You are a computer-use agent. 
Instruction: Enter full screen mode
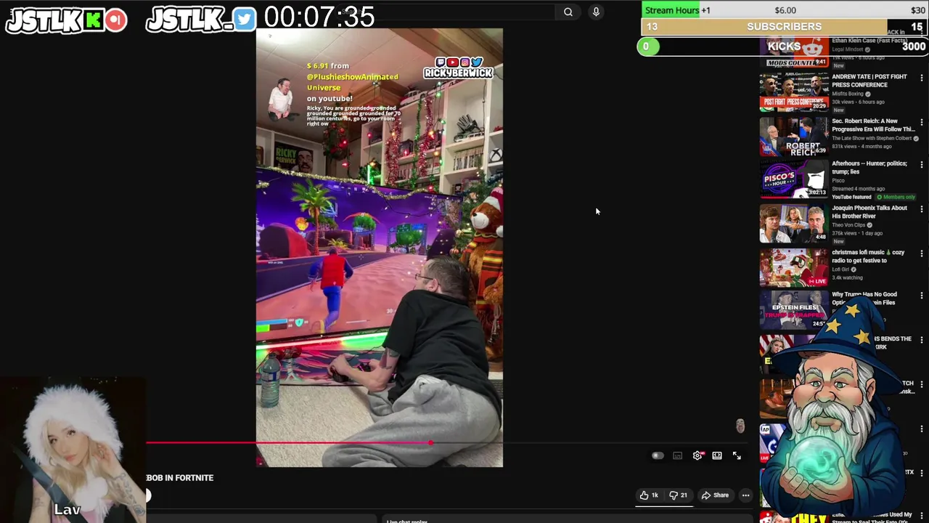[x=737, y=455]
